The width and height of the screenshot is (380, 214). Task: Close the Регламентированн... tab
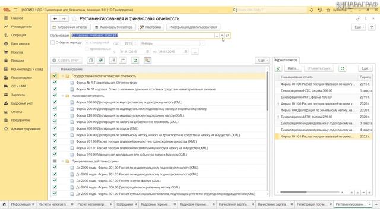pyautogui.click(x=369, y=204)
